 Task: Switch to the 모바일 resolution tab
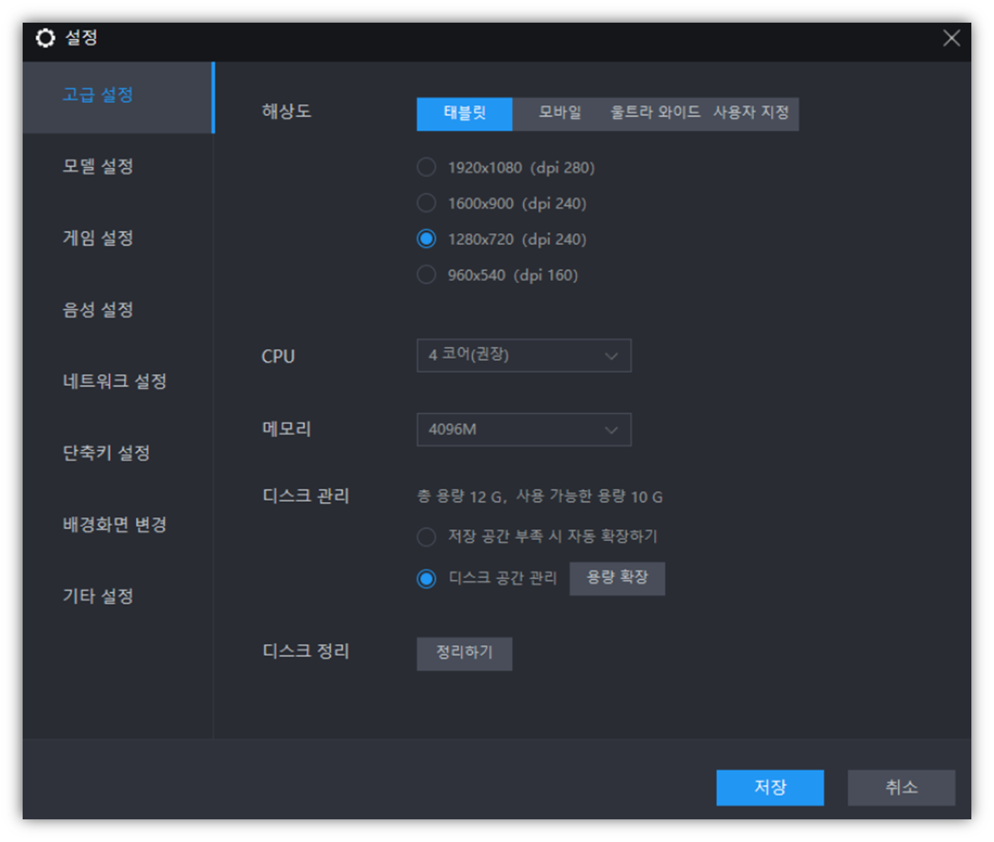click(x=558, y=113)
